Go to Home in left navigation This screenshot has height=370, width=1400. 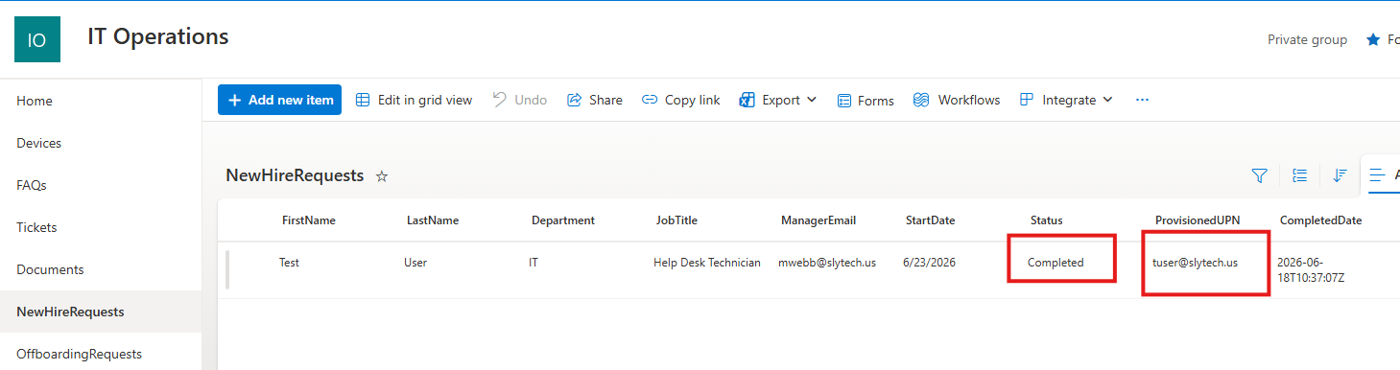click(x=35, y=101)
